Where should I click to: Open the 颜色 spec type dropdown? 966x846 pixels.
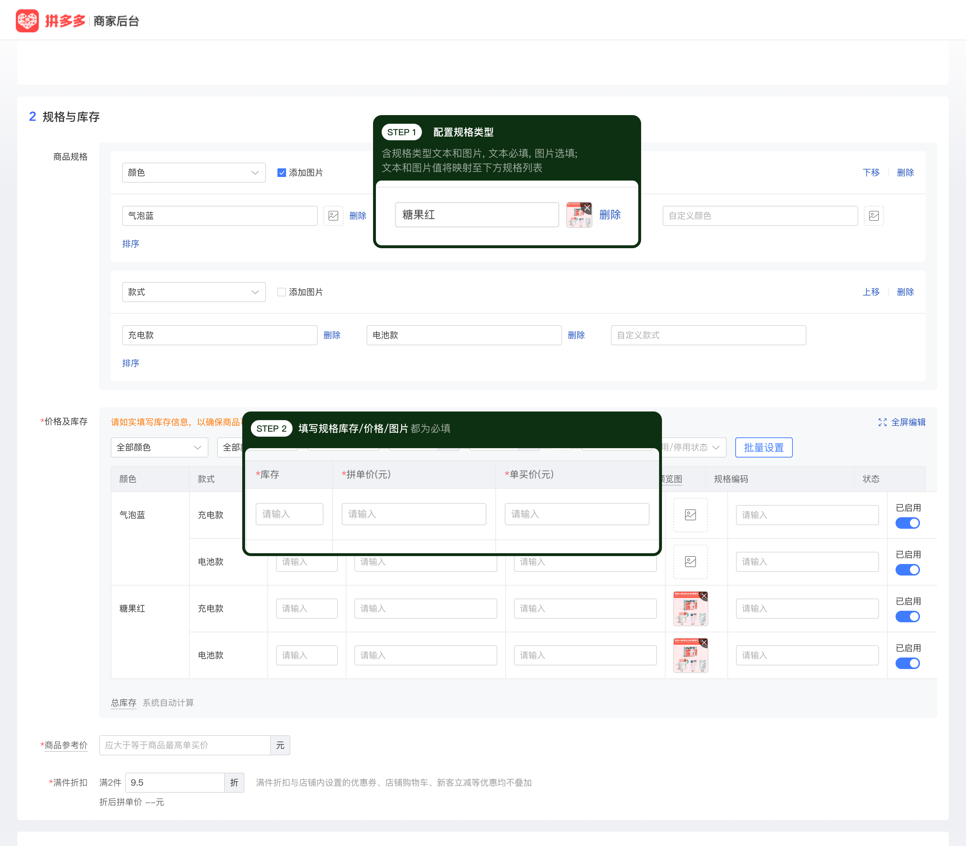(x=194, y=173)
